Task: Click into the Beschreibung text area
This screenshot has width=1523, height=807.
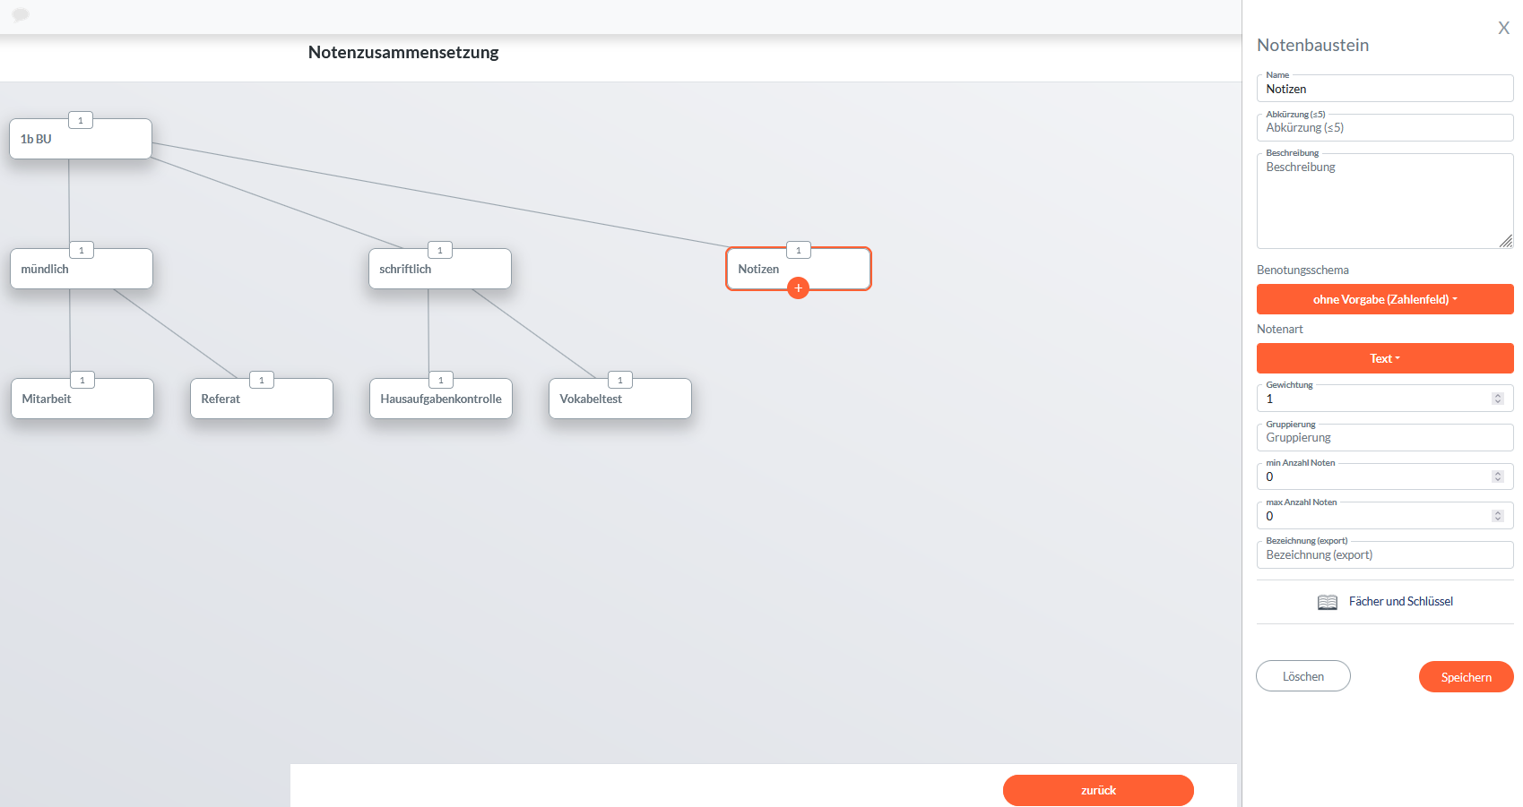Action: click(x=1384, y=202)
